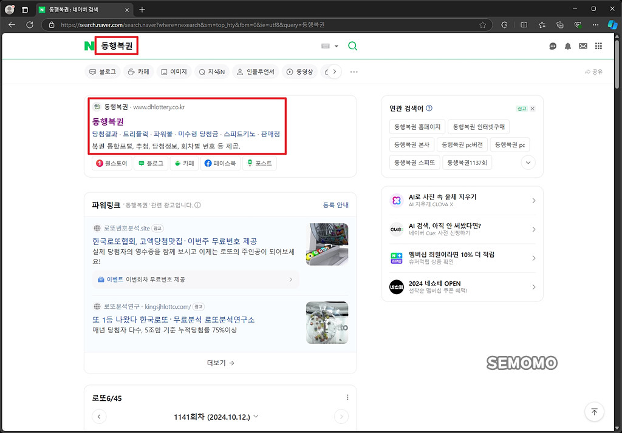Select related search 동행복권1137회
Viewport: 622px width, 433px height.
coord(467,163)
